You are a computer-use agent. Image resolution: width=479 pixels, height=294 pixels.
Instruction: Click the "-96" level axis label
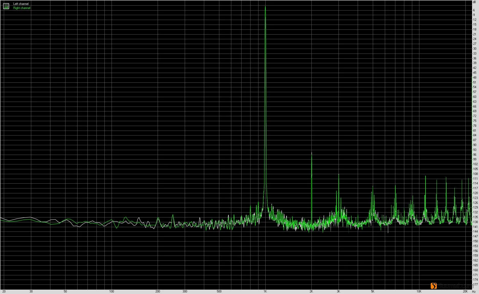[x=474, y=154]
